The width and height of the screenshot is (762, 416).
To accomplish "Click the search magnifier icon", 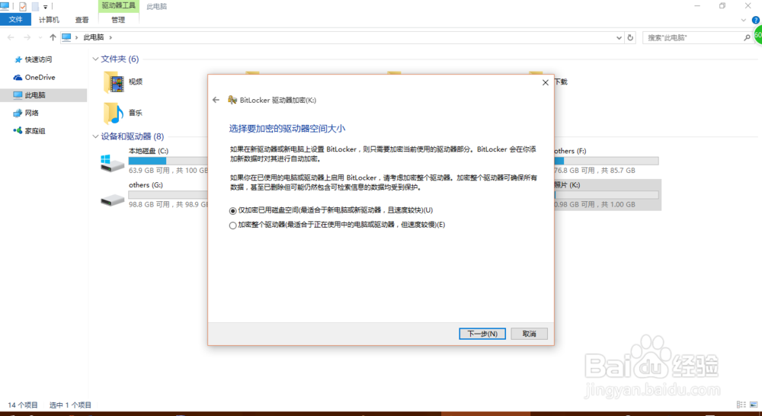I will (747, 37).
